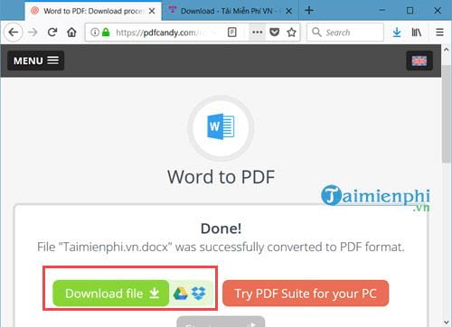The height and width of the screenshot is (327, 452).
Task: Click the Word document icon
Action: 221,126
